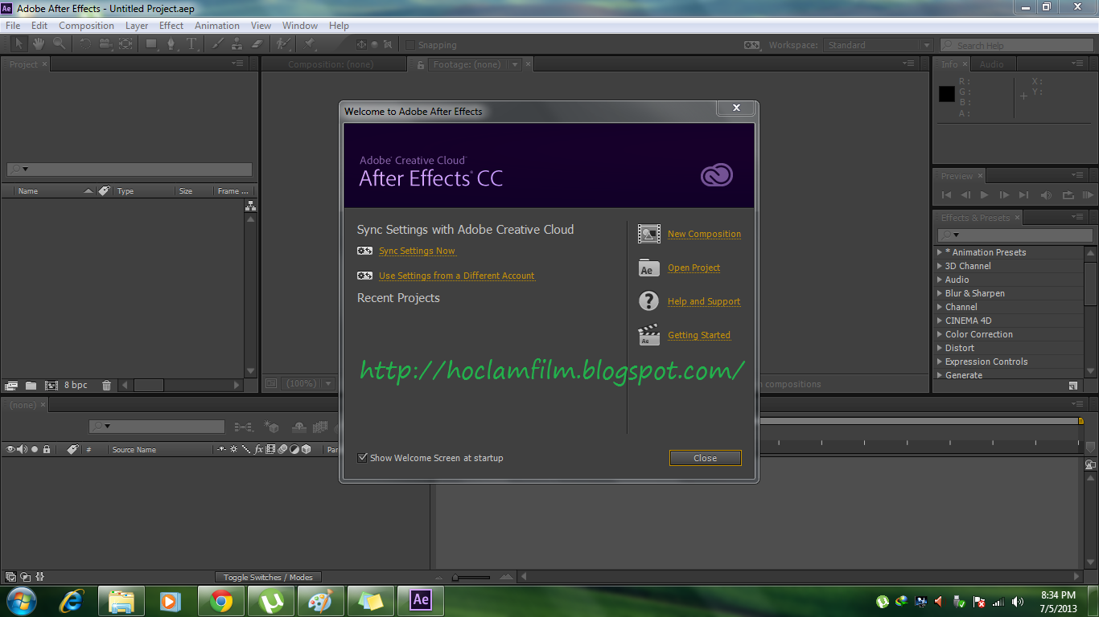Image resolution: width=1099 pixels, height=617 pixels.
Task: Open the Layer menu
Action: tap(137, 26)
